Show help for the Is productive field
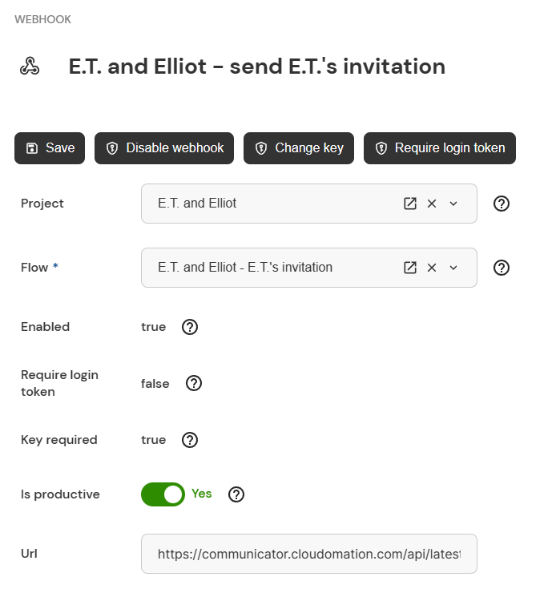 [236, 494]
